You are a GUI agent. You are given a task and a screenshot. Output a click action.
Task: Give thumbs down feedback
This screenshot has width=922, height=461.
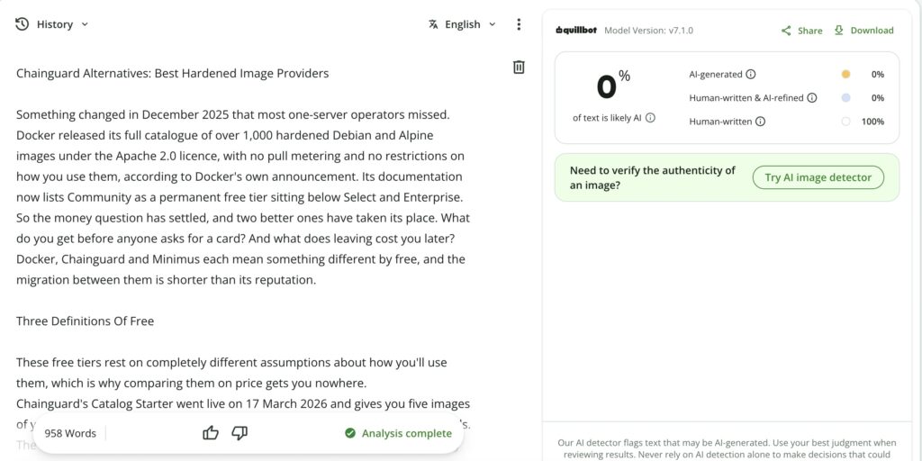(x=240, y=433)
